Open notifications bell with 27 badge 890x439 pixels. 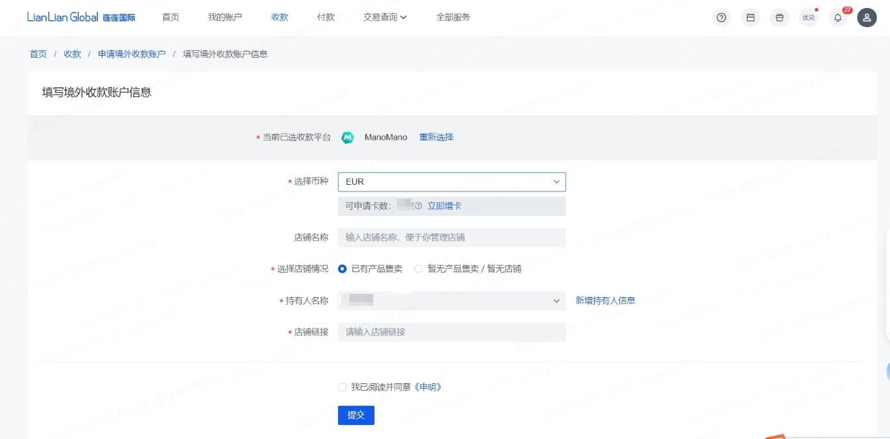point(838,18)
